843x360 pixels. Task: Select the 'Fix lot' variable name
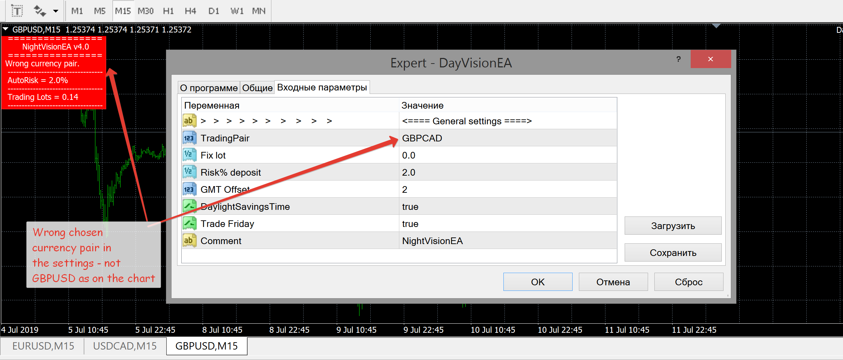[x=213, y=155]
